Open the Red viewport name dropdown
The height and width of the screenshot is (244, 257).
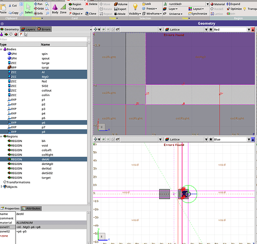[249, 30]
